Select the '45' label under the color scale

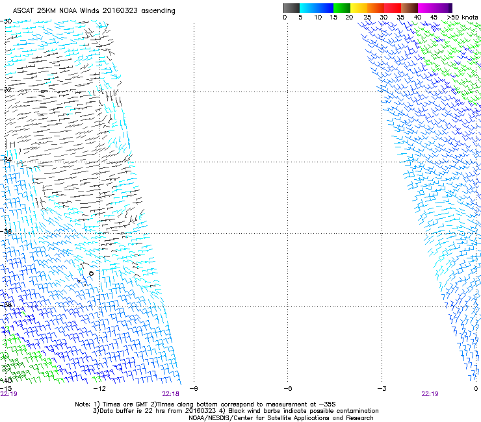coord(434,18)
